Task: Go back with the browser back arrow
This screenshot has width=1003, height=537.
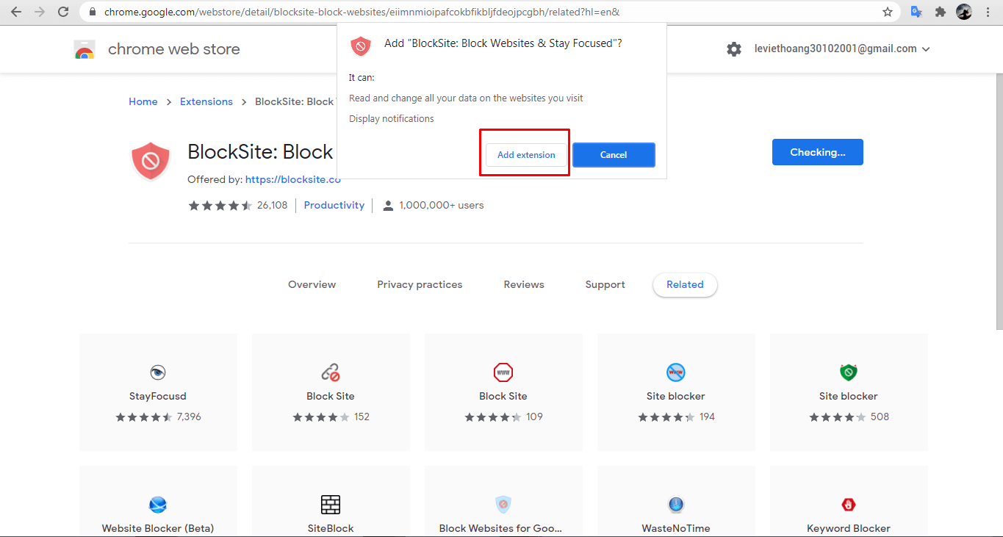Action: (x=16, y=12)
